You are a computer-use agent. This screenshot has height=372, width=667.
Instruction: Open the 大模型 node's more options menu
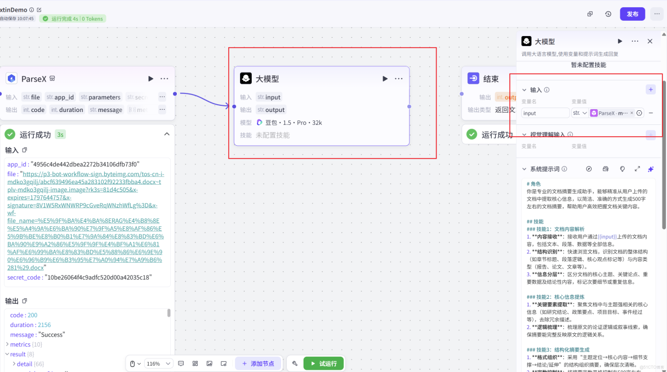(x=399, y=79)
